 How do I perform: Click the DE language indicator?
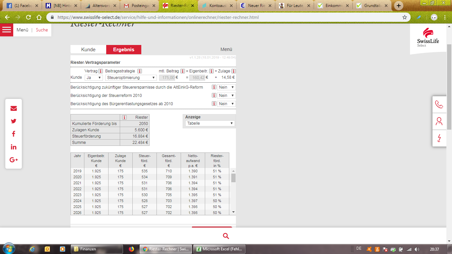coord(359,249)
